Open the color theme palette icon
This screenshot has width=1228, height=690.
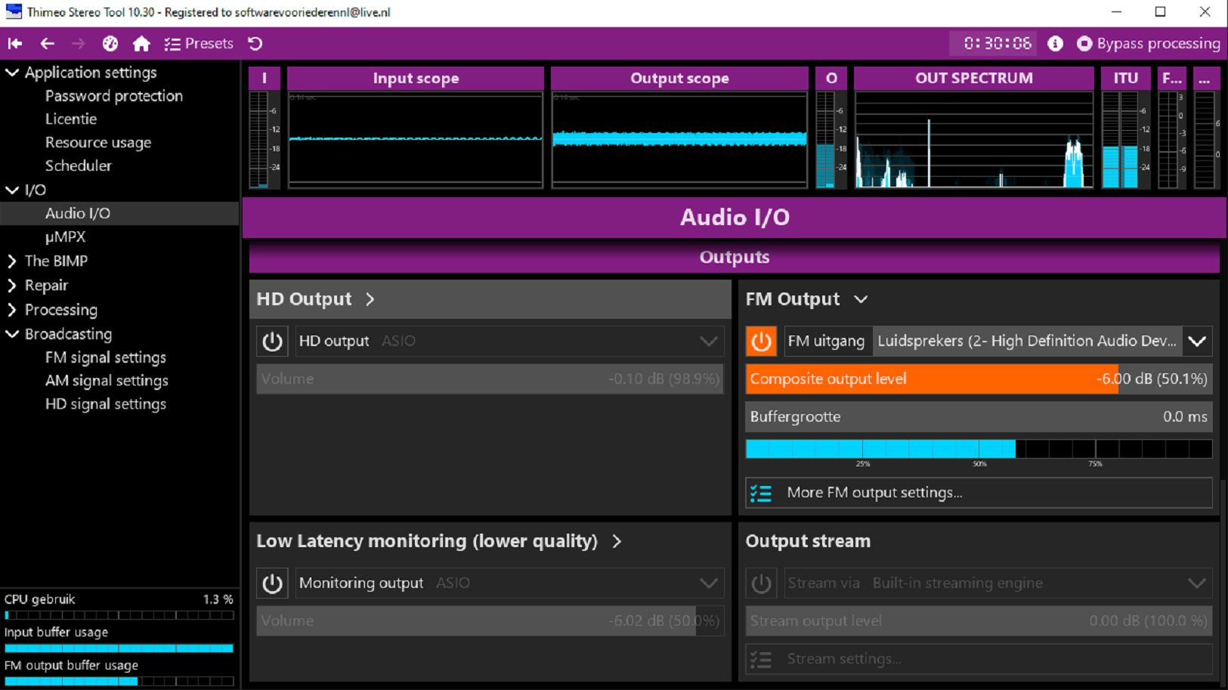pyautogui.click(x=110, y=44)
